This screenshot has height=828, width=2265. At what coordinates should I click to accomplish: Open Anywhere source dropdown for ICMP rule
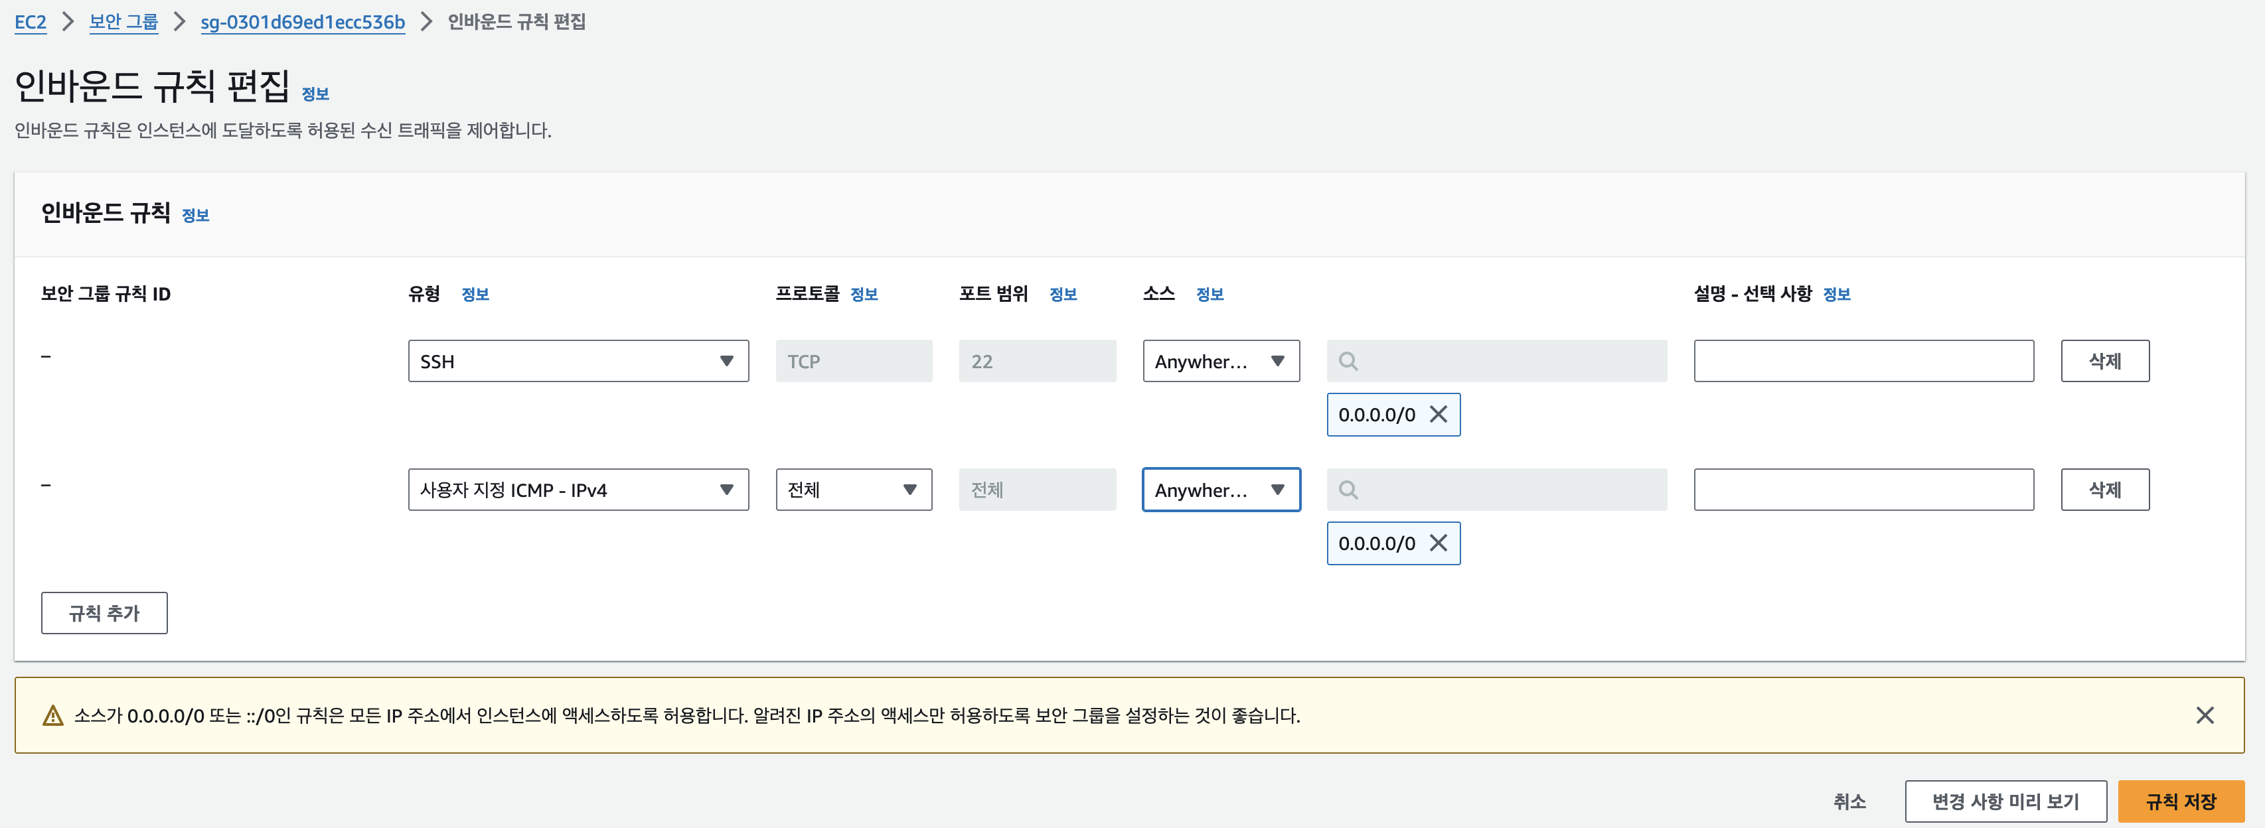(x=1220, y=490)
